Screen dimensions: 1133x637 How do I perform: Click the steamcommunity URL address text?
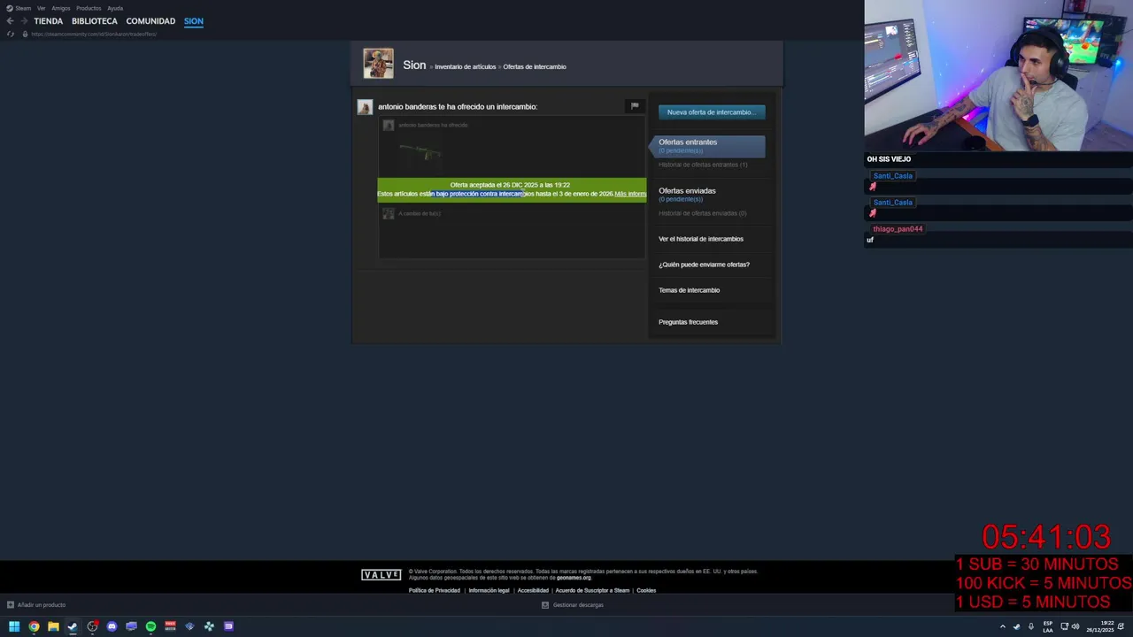click(x=94, y=34)
